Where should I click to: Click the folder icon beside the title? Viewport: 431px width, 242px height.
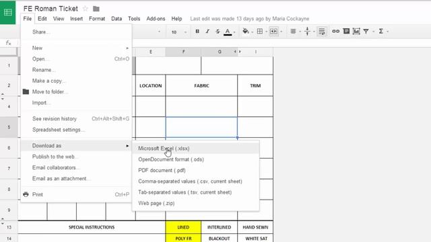click(x=96, y=9)
